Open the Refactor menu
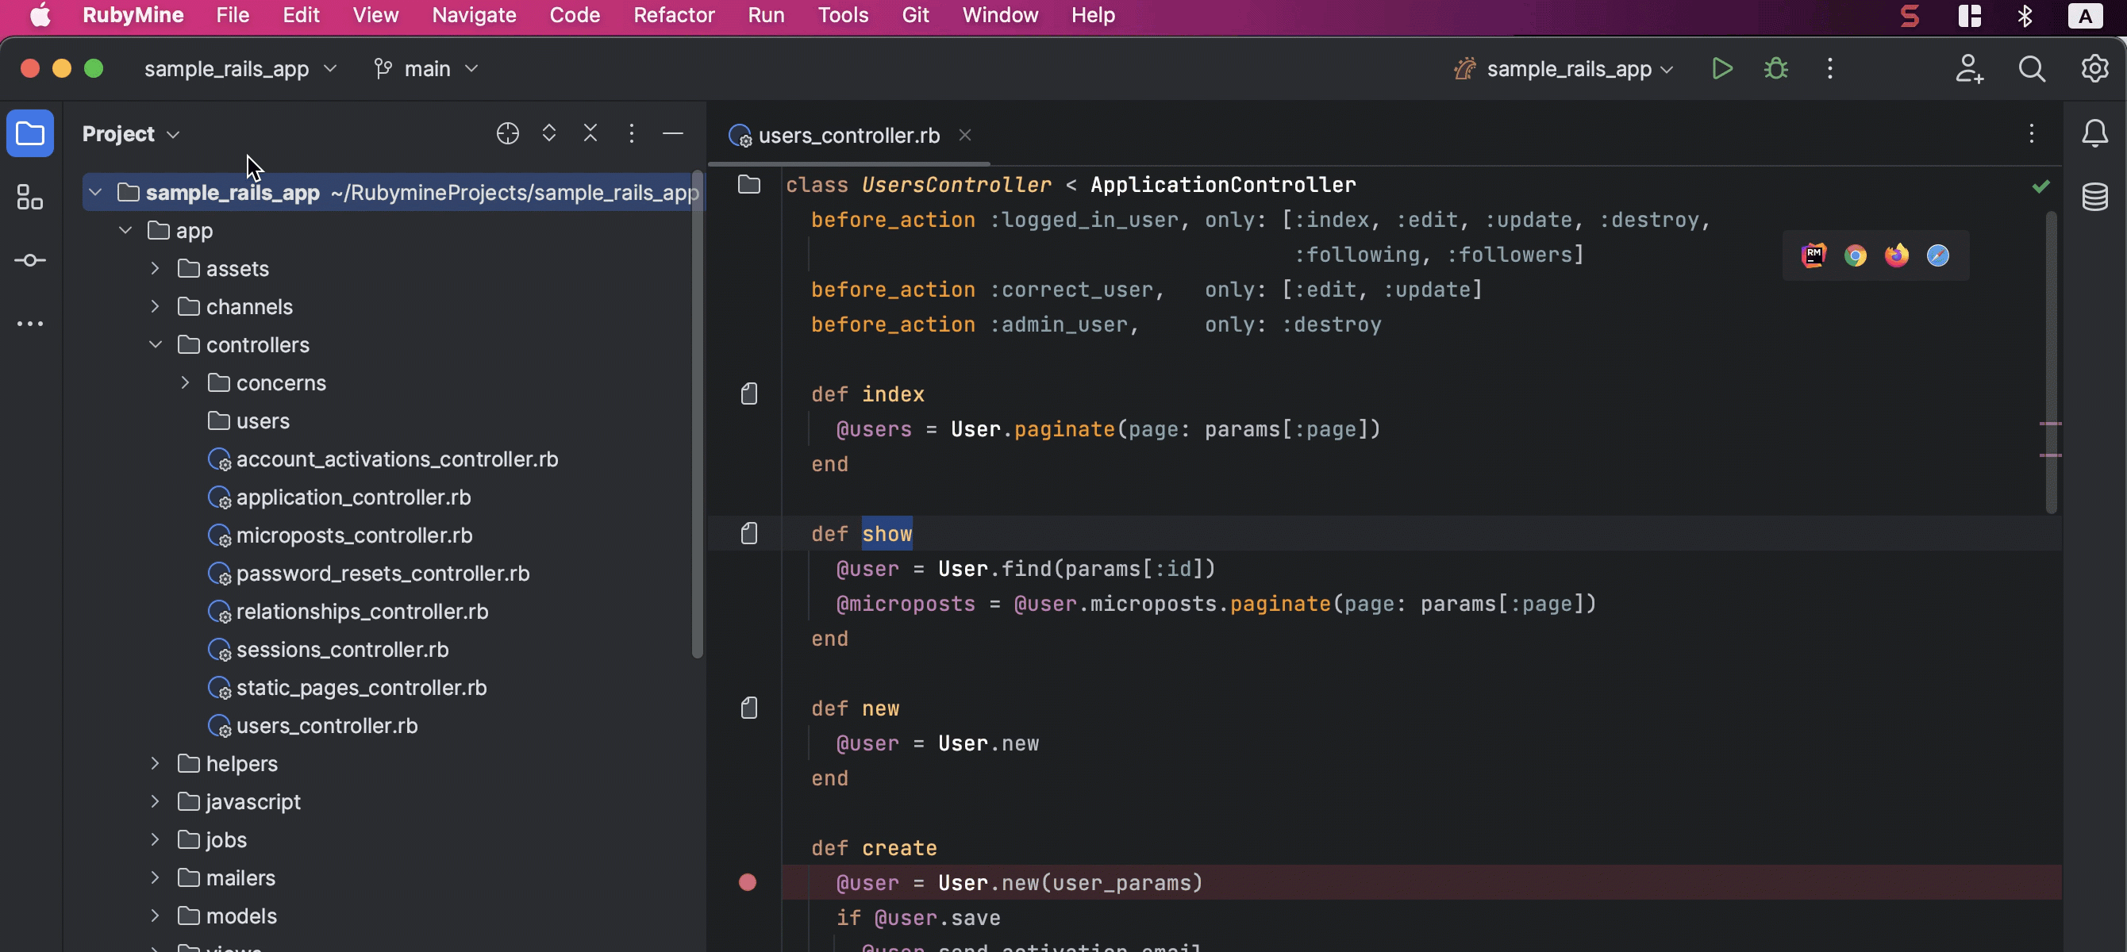Image resolution: width=2127 pixels, height=952 pixels. point(673,15)
